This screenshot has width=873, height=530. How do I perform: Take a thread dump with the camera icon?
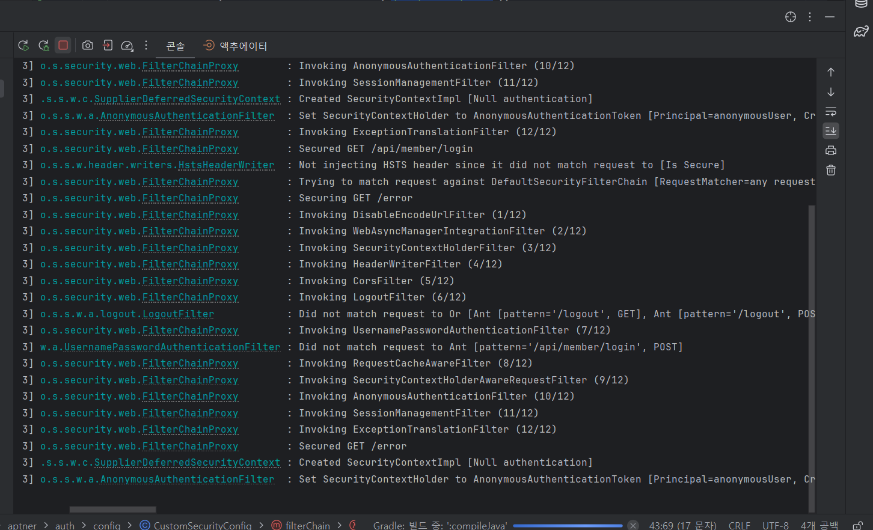tap(88, 45)
